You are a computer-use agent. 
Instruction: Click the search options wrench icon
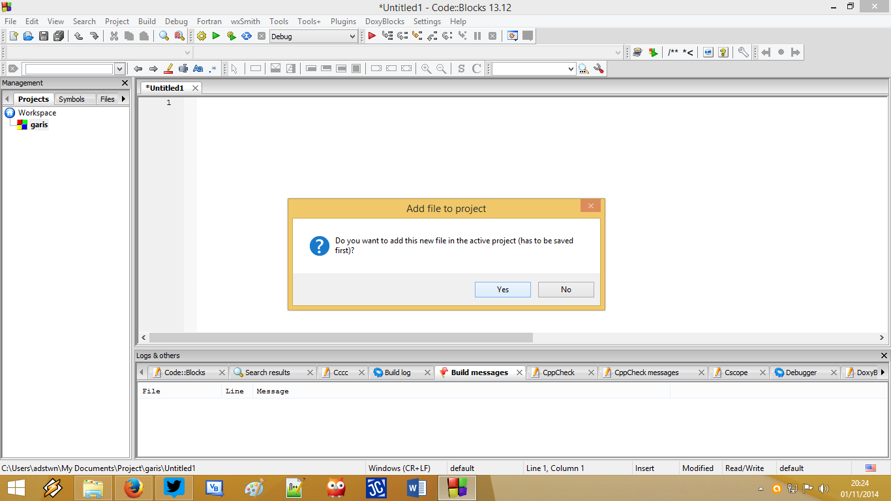tap(599, 68)
